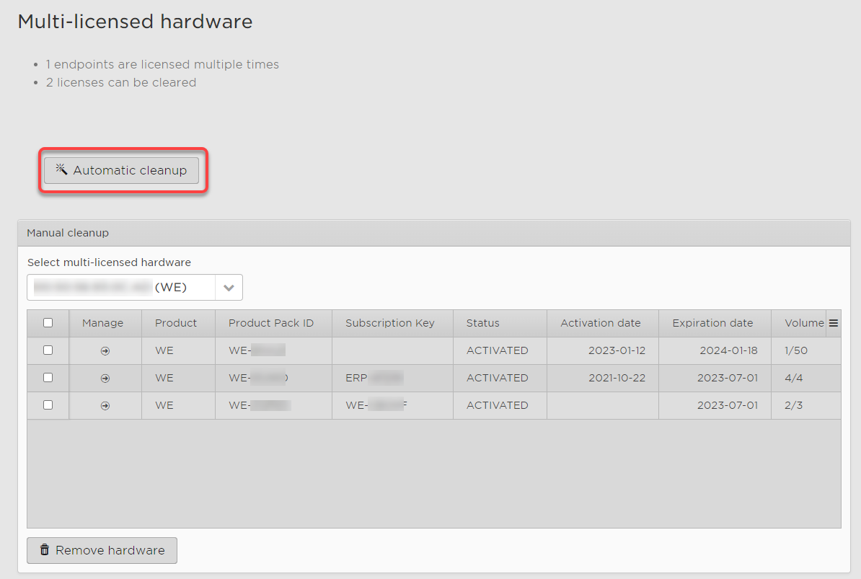Select the checkbox for the 2/3 volume license
The image size is (861, 579).
(x=48, y=405)
